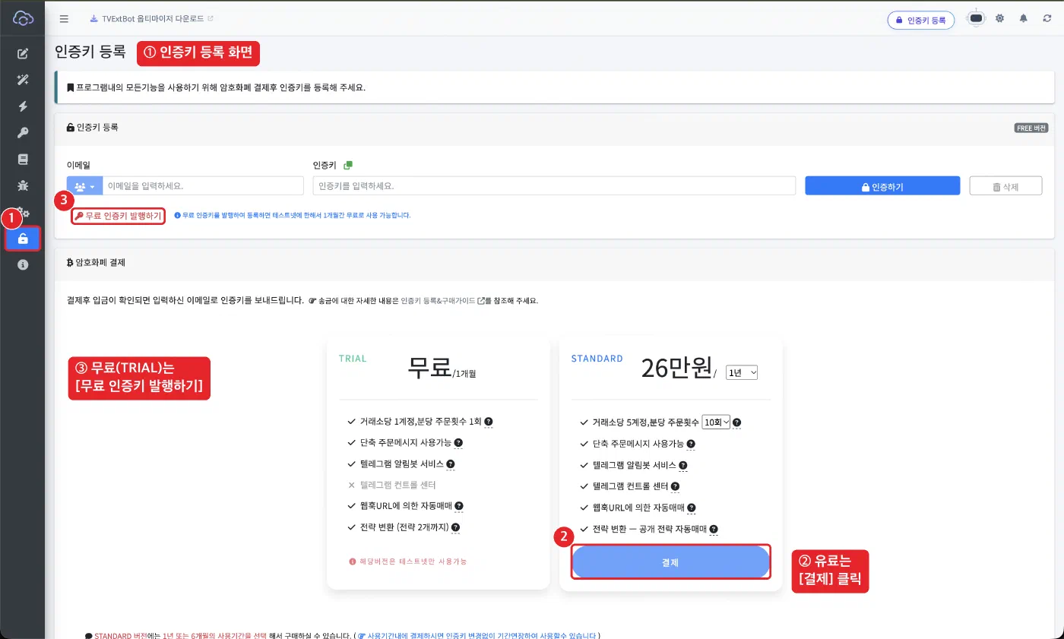This screenshot has width=1064, height=639.
Task: Show help for TRIAL 전략 변환 (전략 2개까지)
Action: point(455,527)
